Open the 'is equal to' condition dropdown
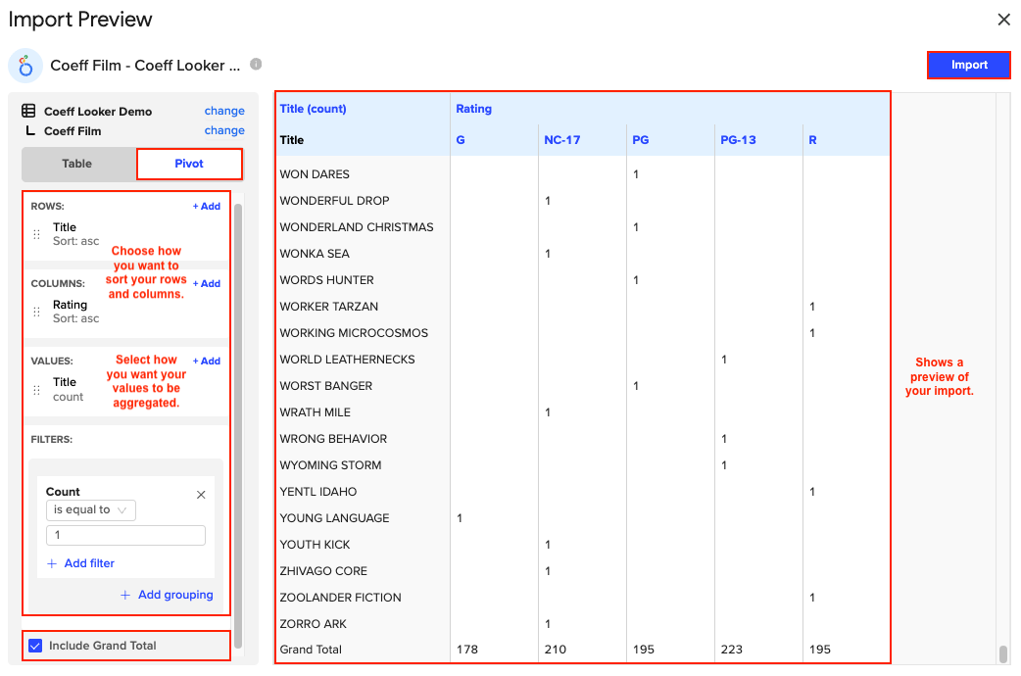 pos(90,509)
